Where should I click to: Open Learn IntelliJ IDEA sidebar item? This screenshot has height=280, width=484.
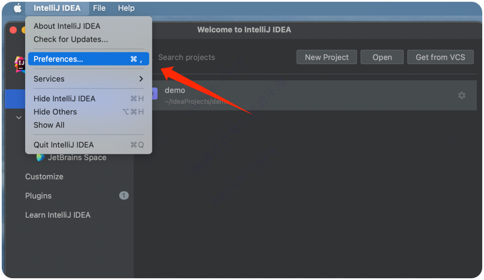(58, 215)
